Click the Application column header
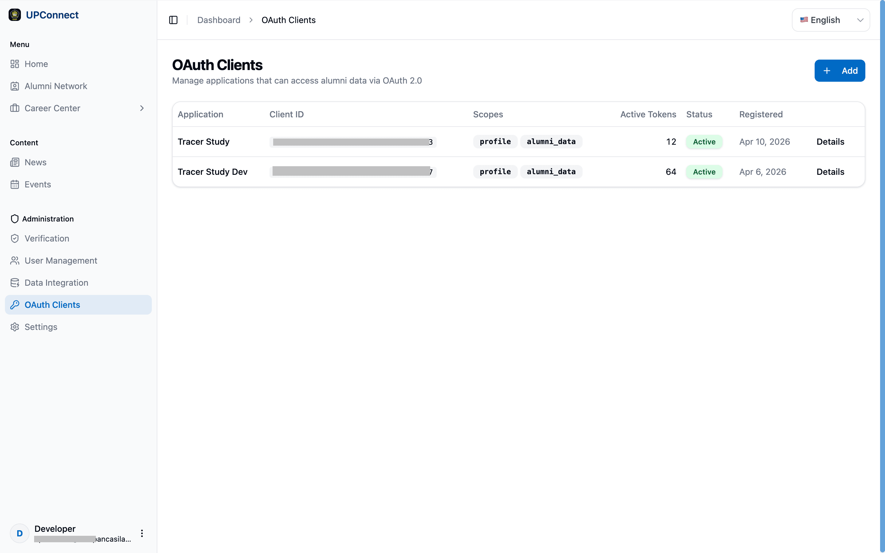 click(x=200, y=115)
